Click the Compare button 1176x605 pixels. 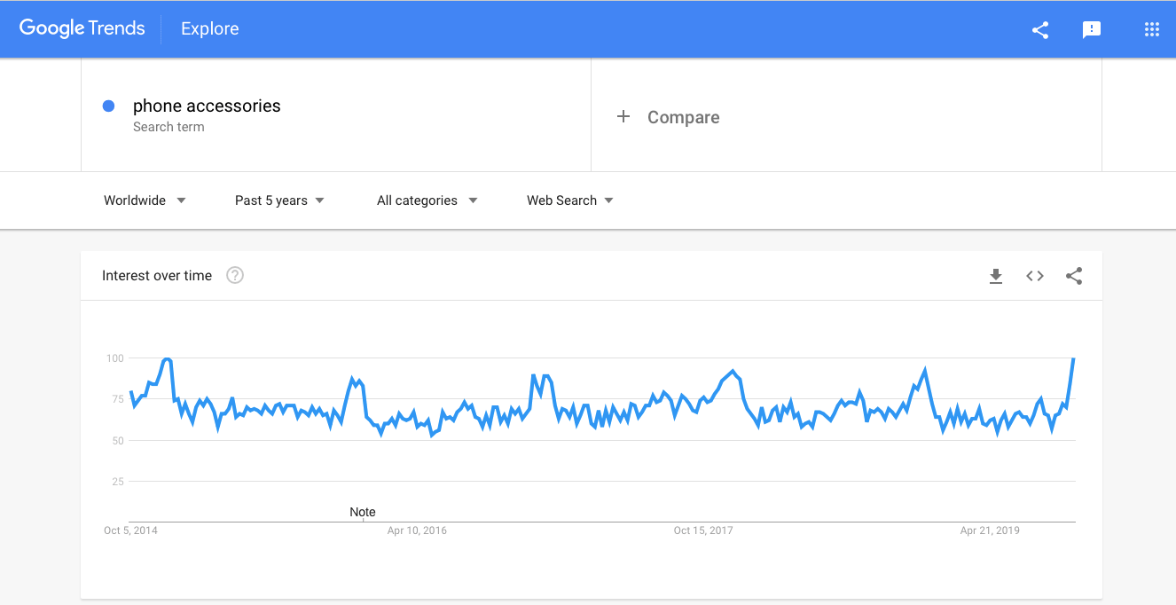pos(683,117)
